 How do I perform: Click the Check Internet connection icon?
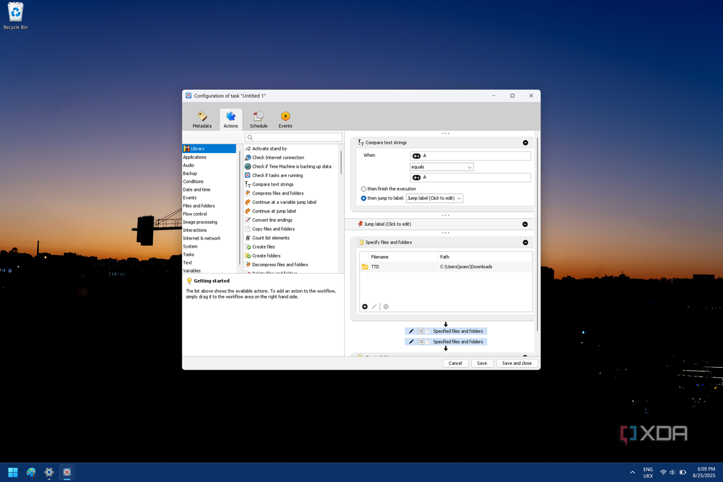[248, 158]
